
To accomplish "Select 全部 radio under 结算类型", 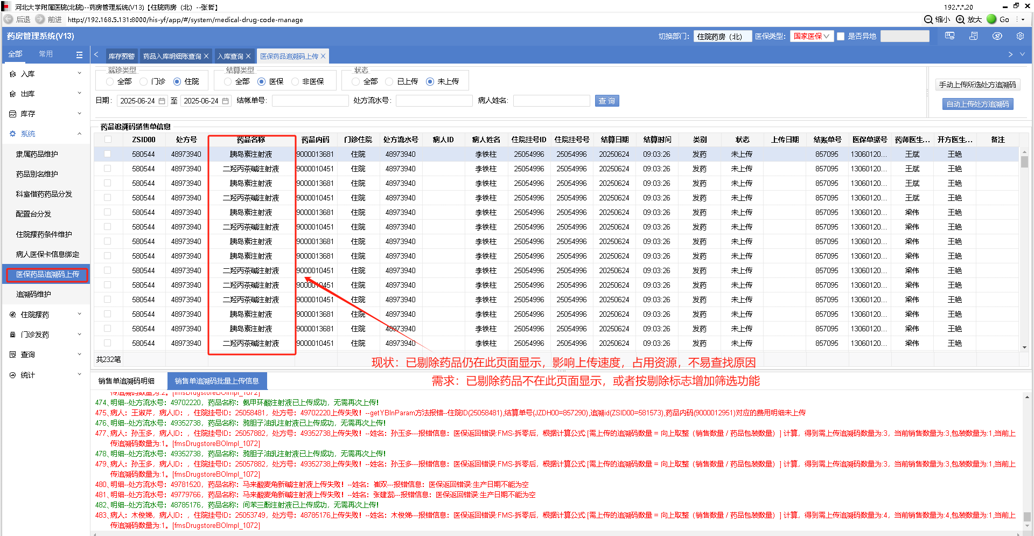I will pyautogui.click(x=228, y=81).
